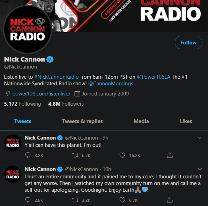
Task: Open the #NickCannonRadio hashtag
Action: [x=57, y=77]
